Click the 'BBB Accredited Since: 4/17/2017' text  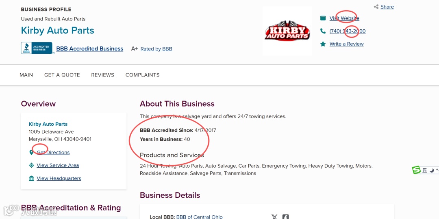coord(178,130)
